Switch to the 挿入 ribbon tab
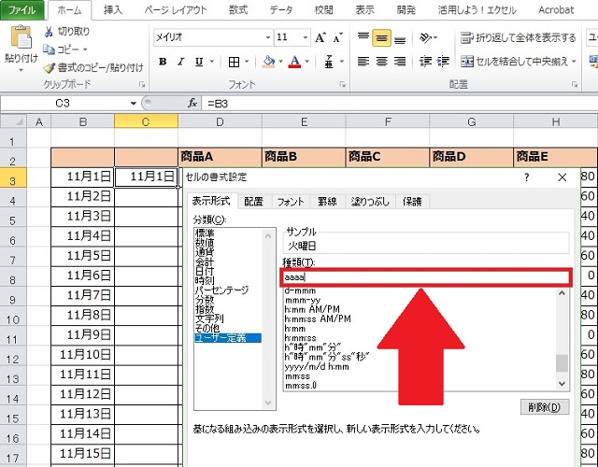 coord(113,10)
